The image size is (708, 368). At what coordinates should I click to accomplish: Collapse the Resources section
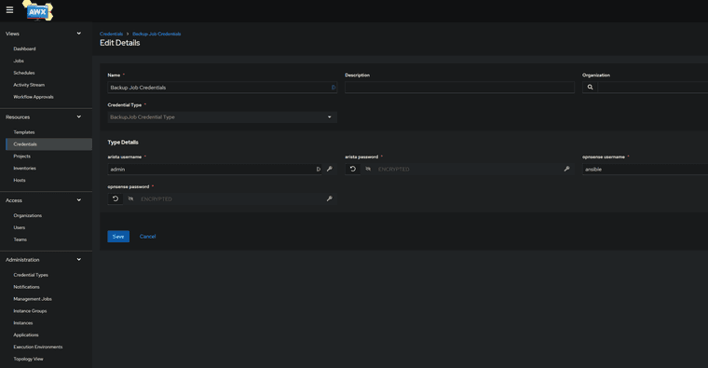point(78,117)
